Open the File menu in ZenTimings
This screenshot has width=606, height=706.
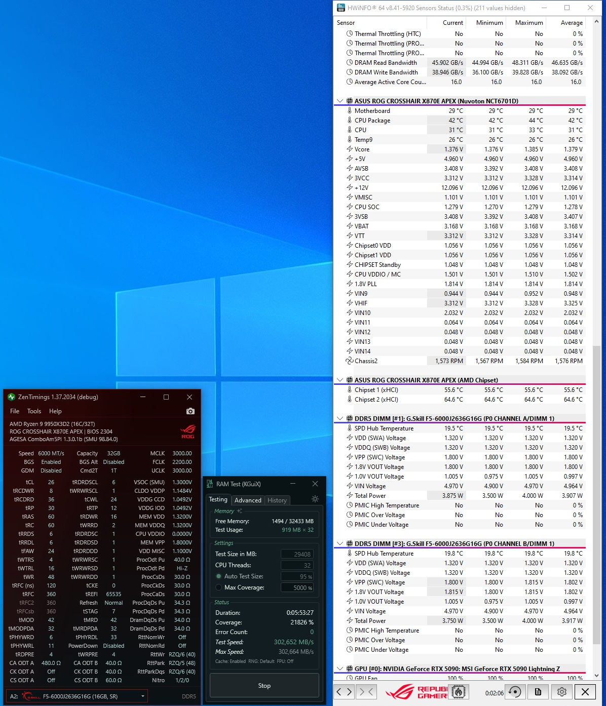pos(15,411)
